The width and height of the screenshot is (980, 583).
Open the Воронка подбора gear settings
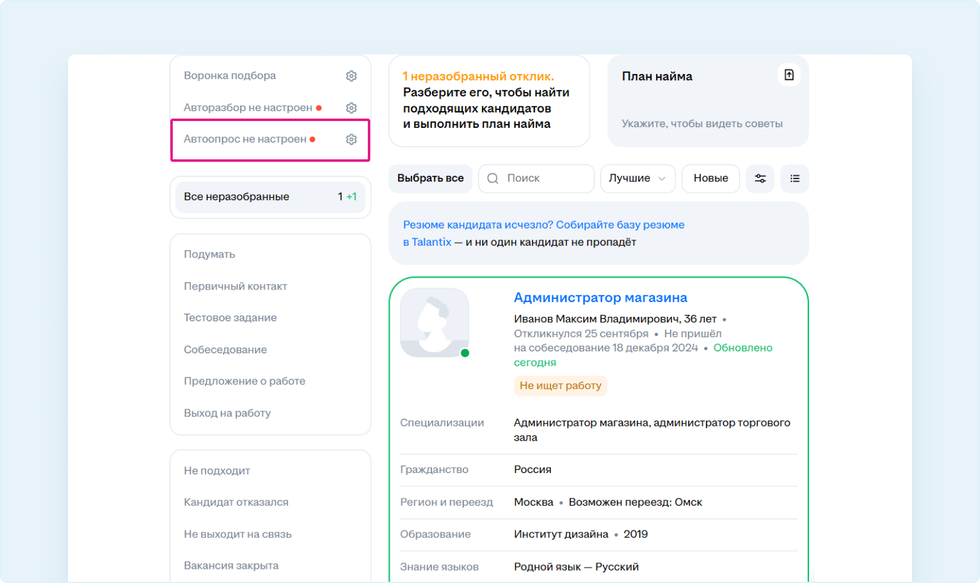351,76
